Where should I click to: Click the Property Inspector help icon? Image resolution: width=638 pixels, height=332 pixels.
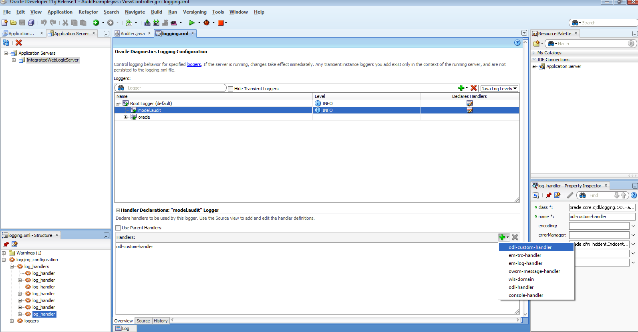[x=634, y=195]
